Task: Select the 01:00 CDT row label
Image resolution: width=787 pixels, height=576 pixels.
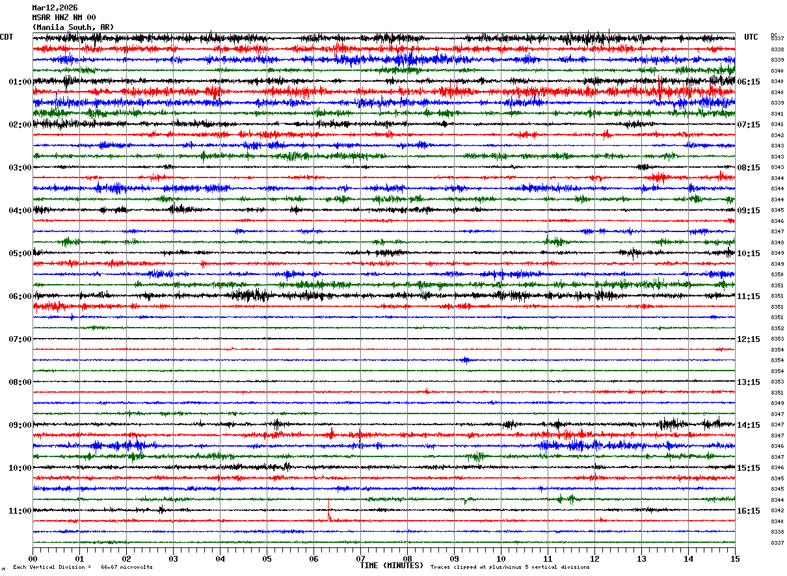Action: pyautogui.click(x=20, y=82)
